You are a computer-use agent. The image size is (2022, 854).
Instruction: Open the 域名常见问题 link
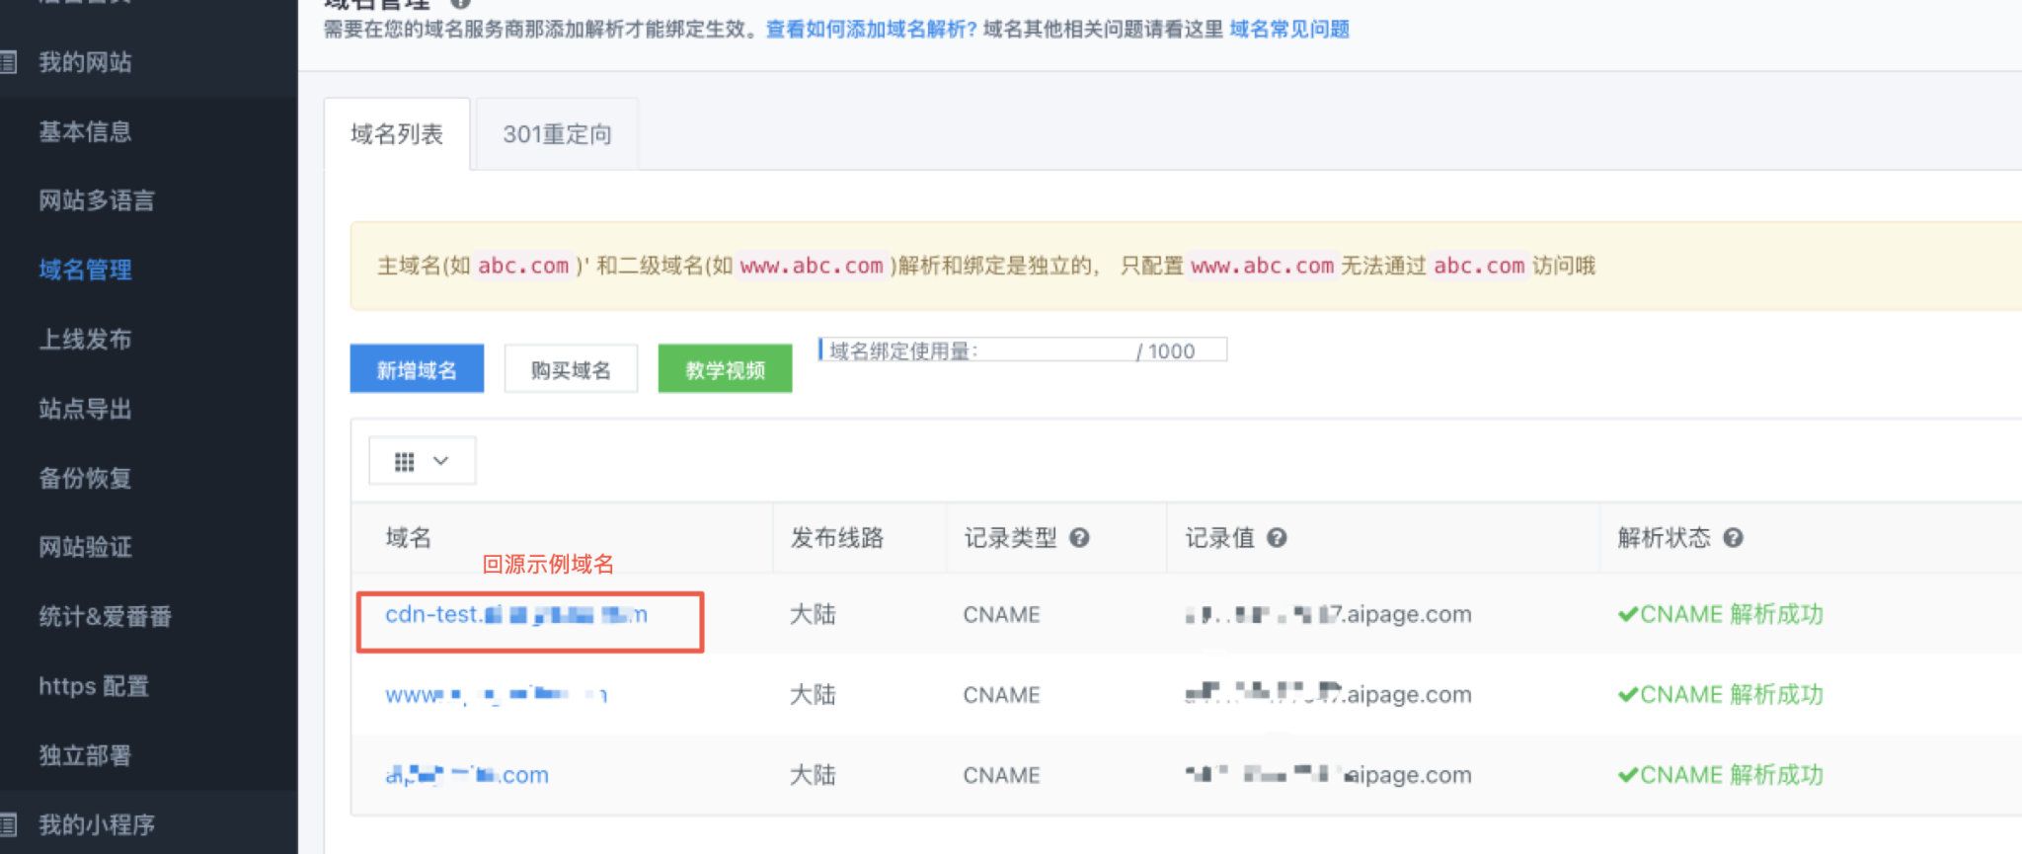(1288, 30)
